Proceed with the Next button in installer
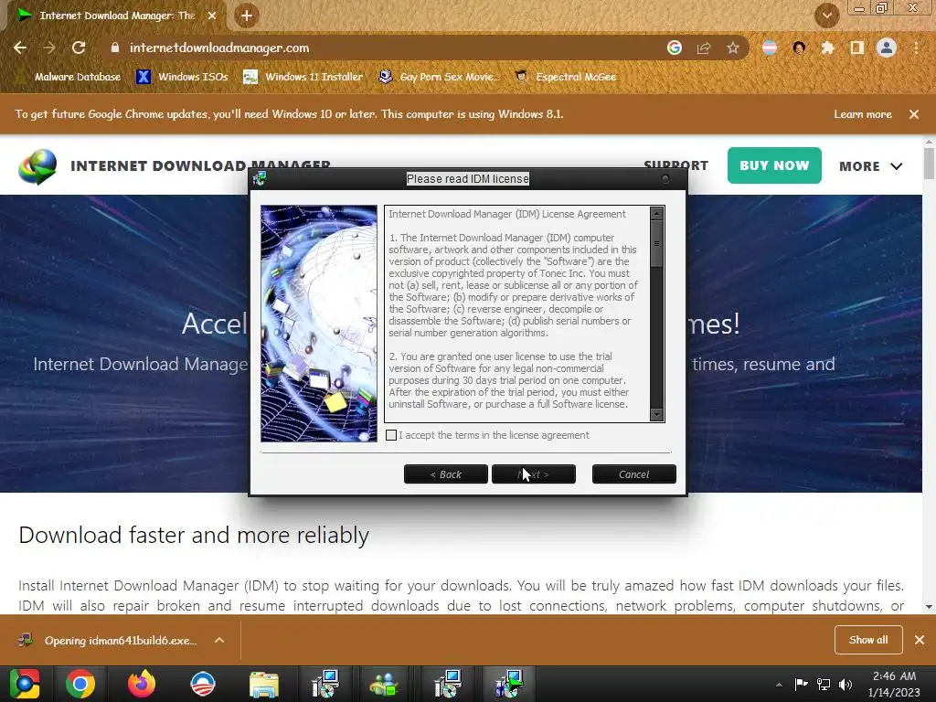The image size is (936, 702). click(x=534, y=474)
